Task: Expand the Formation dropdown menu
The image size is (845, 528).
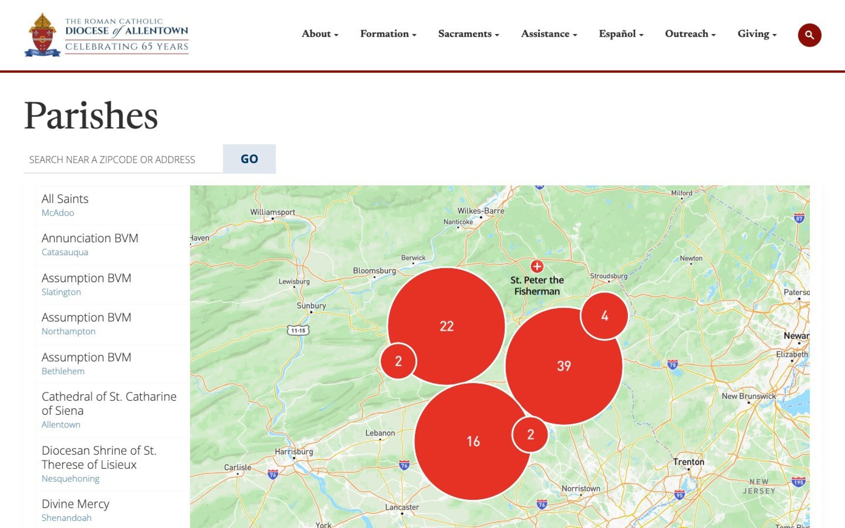Action: [x=388, y=34]
